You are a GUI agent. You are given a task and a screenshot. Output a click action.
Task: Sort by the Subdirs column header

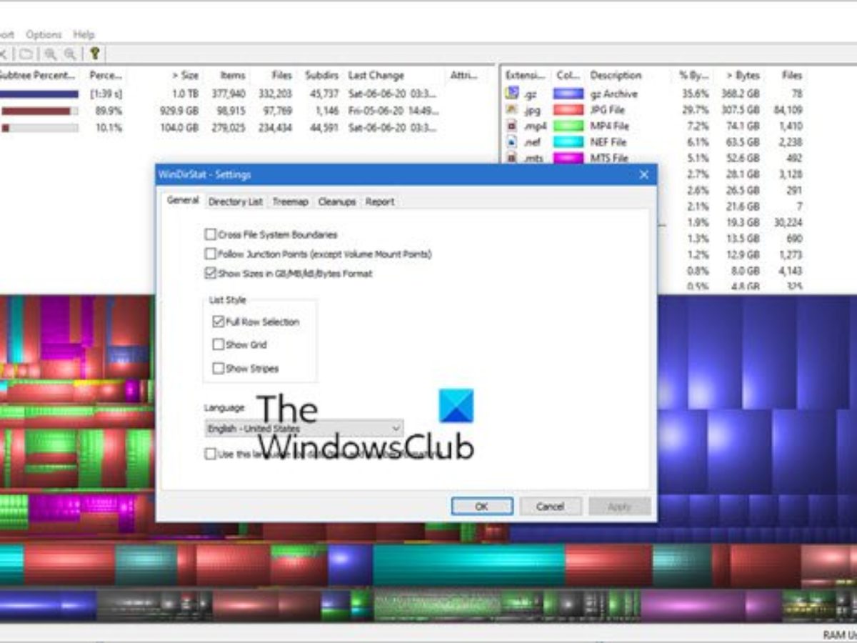click(x=321, y=75)
